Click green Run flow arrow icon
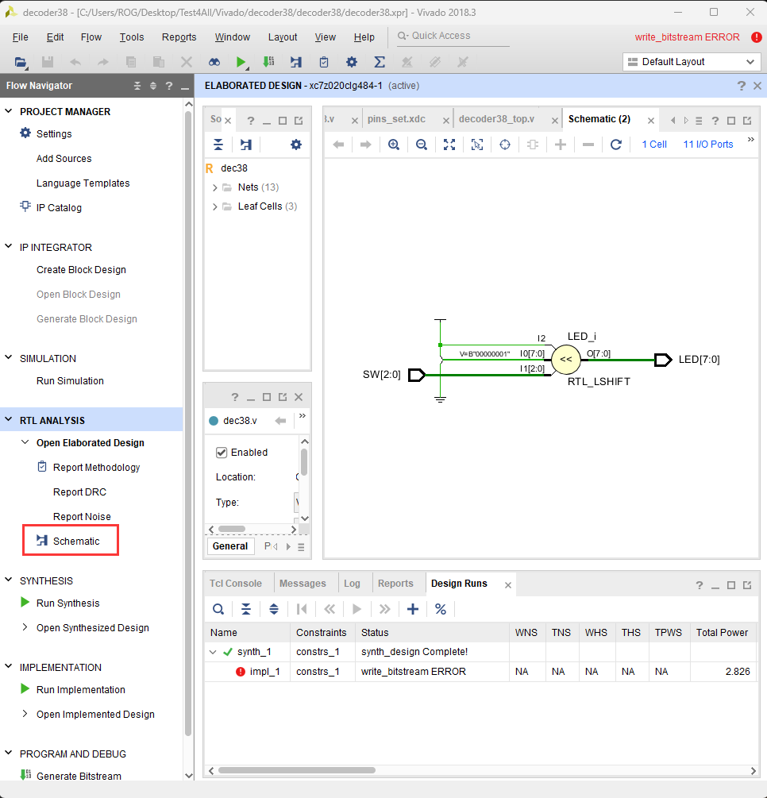The image size is (767, 798). point(241,62)
